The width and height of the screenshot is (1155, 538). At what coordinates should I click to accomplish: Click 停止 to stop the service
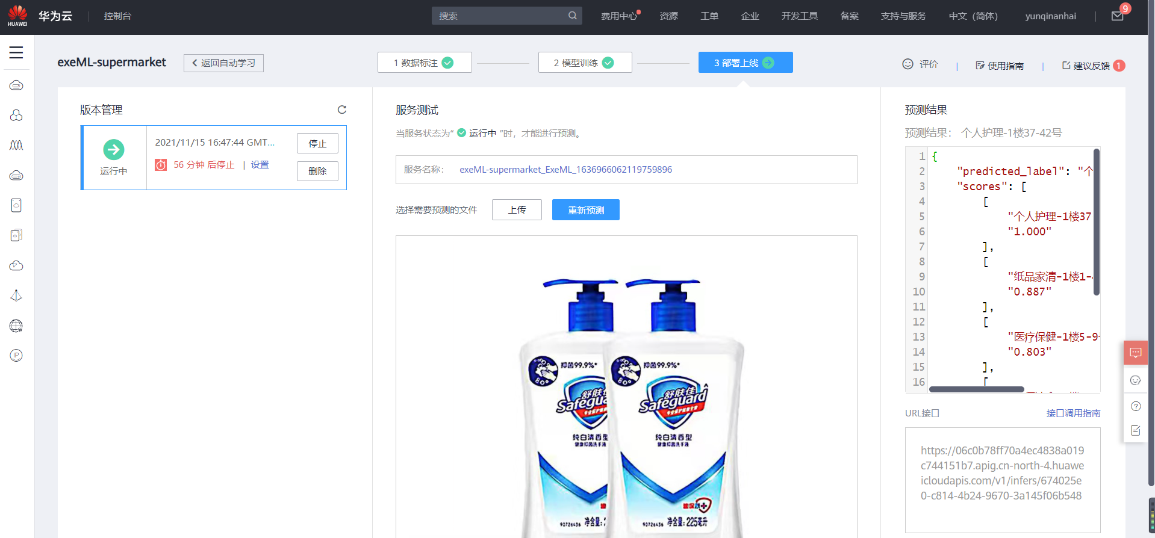[x=317, y=143]
